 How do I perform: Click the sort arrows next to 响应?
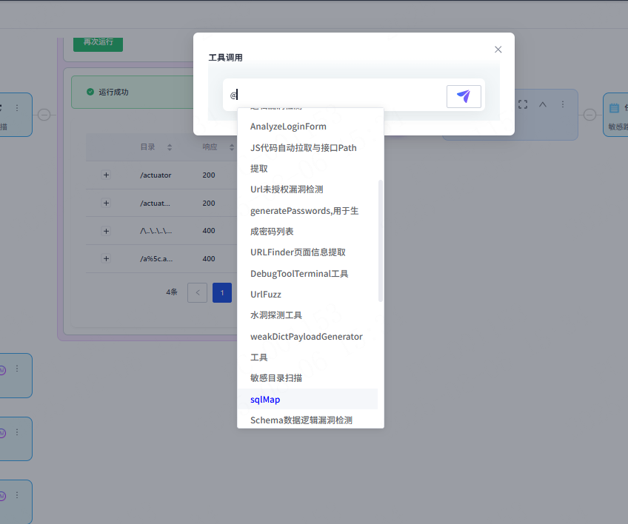coord(232,147)
